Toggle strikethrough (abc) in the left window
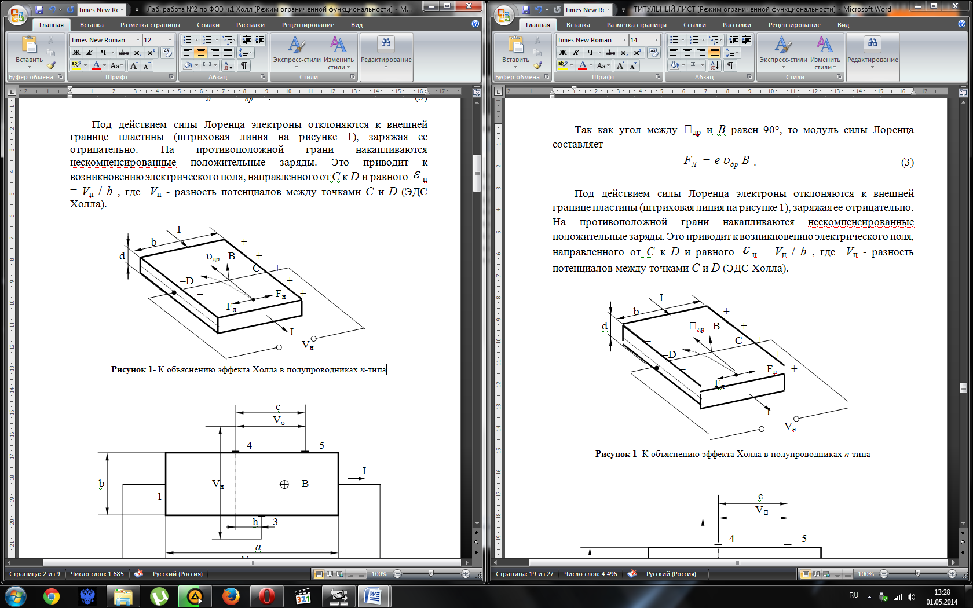This screenshot has width=973, height=608. pyautogui.click(x=123, y=53)
